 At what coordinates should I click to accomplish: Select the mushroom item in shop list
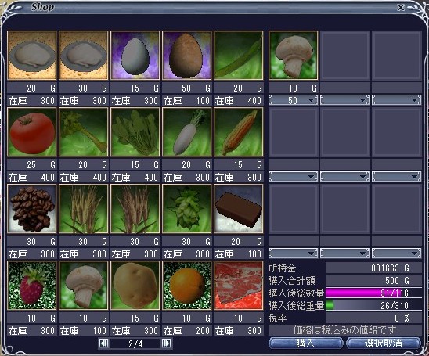pos(84,285)
